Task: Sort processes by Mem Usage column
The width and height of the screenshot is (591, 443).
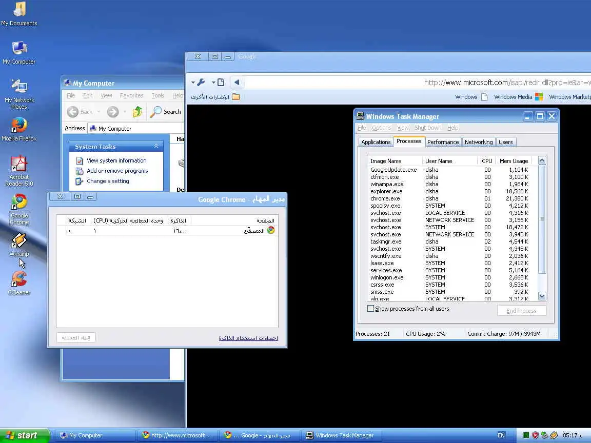Action: coord(514,161)
